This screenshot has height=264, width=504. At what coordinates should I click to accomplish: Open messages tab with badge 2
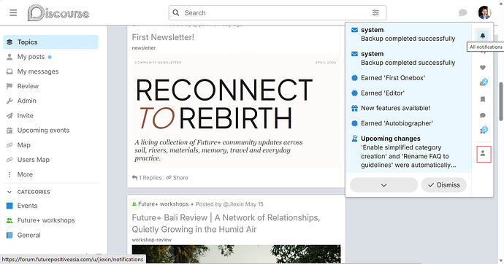tap(483, 82)
